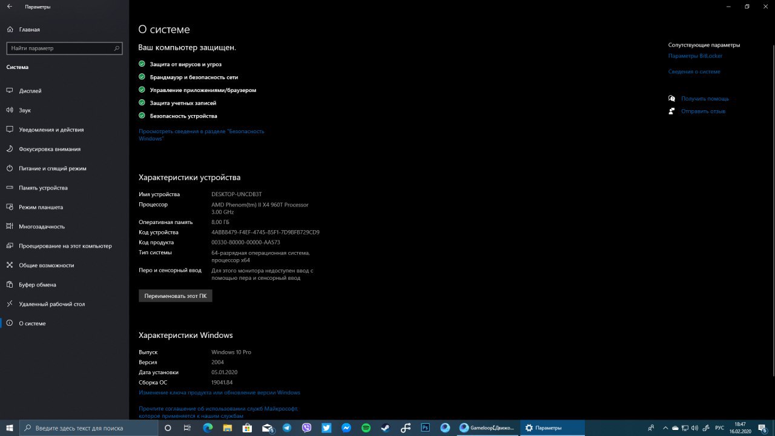The image size is (775, 436).
Task: Open Windows Security details link
Action: click(x=202, y=134)
